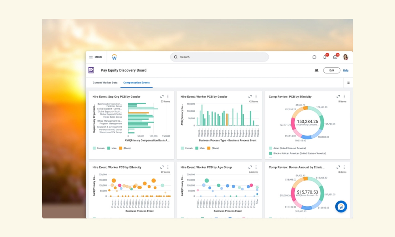Click the Edit button

(x=331, y=71)
